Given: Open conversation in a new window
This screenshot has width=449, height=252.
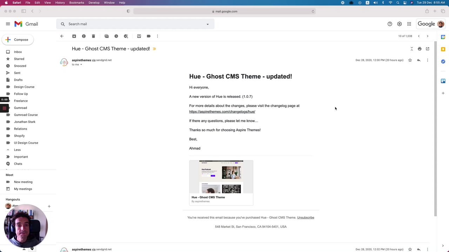Looking at the screenshot, I should [427, 49].
